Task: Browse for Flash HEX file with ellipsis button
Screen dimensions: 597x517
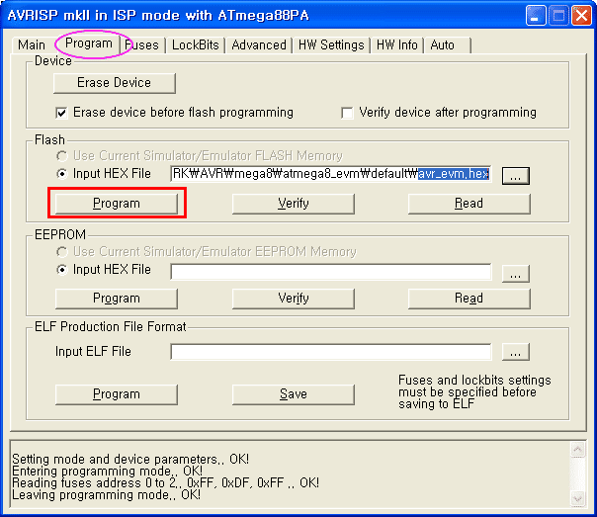Action: (516, 176)
